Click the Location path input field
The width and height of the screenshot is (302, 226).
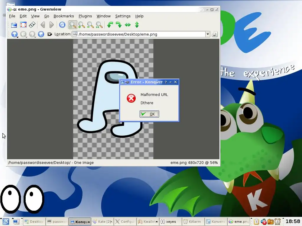tap(139, 34)
